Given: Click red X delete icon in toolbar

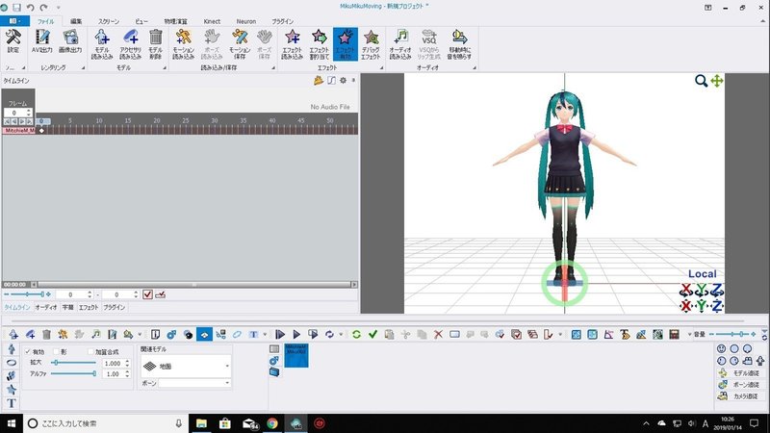Looking at the screenshot, I should pos(439,334).
